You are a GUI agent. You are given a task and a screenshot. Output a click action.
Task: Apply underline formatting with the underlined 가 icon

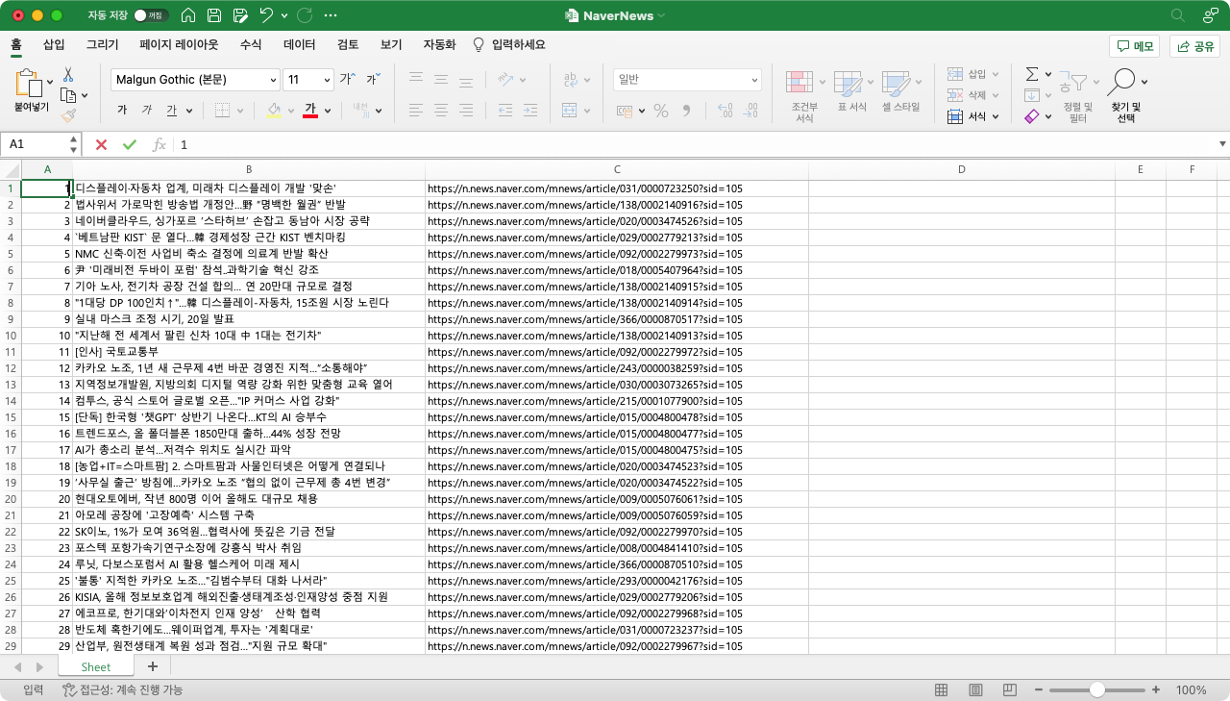[x=171, y=111]
